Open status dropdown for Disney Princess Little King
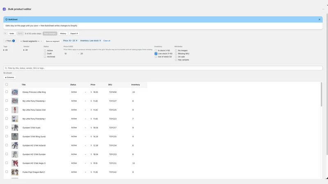The height and width of the screenshot is (184, 328). pyautogui.click(x=78, y=92)
